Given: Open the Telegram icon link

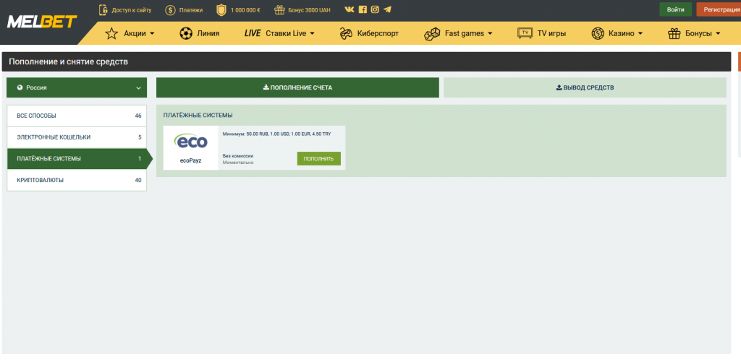Looking at the screenshot, I should click(x=387, y=9).
